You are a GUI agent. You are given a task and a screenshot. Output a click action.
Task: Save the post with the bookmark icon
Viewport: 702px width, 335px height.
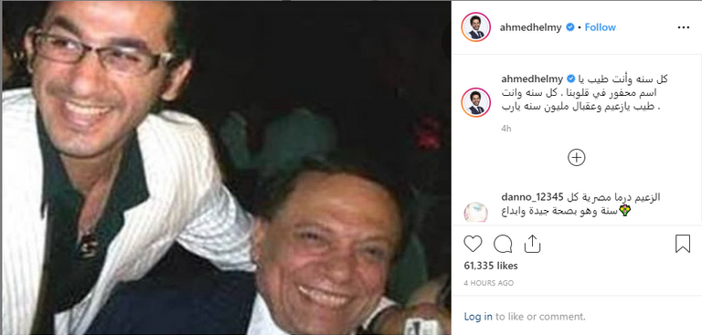coord(682,245)
